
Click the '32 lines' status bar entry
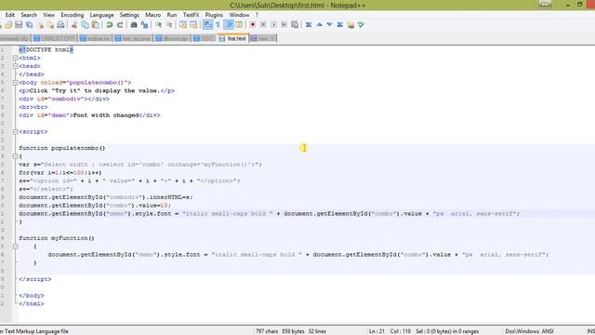[x=317, y=331]
